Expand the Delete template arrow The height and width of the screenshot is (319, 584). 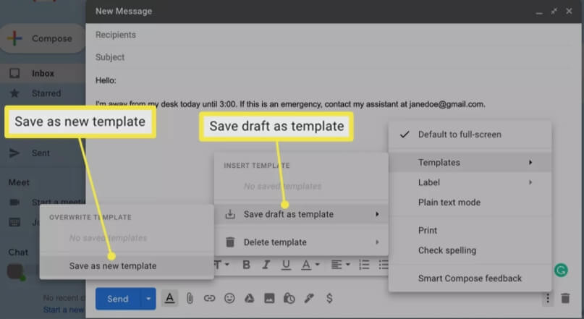377,242
